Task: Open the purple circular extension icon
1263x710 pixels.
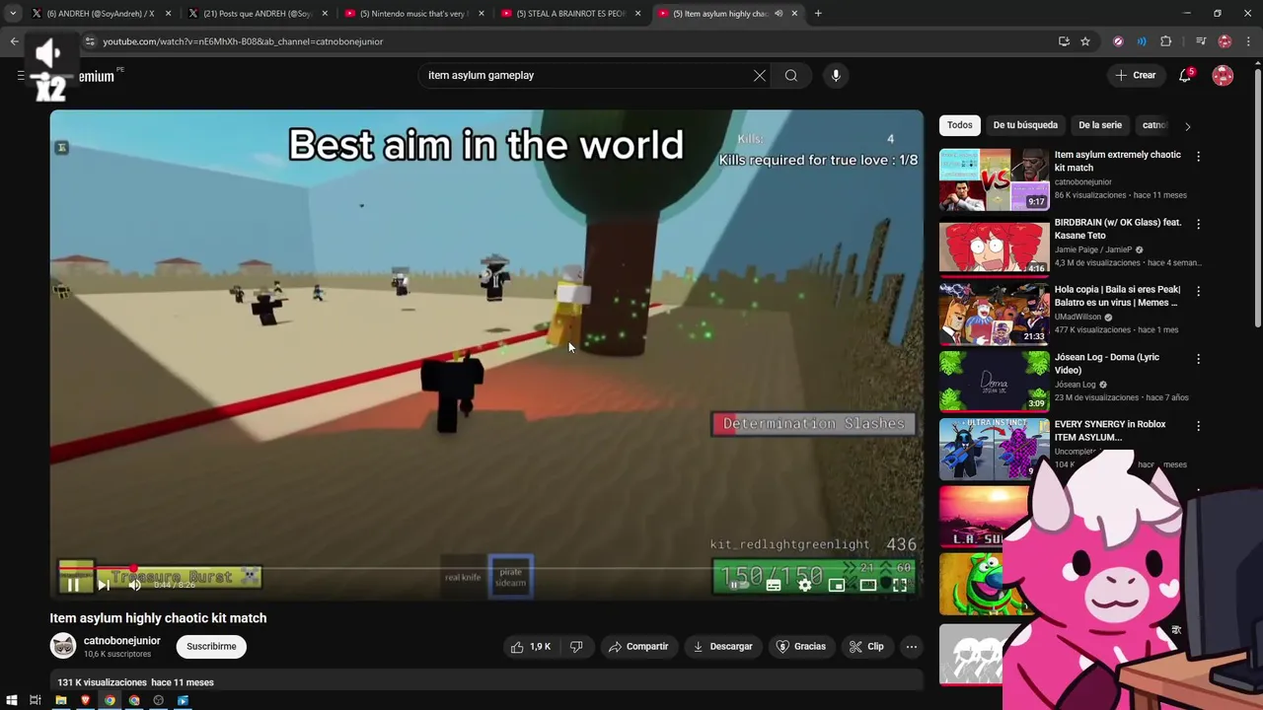Action: pyautogui.click(x=1118, y=41)
